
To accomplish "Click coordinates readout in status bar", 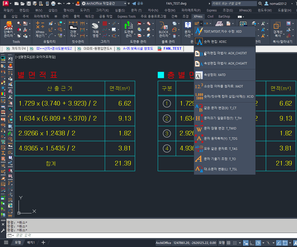I will [x=195, y=243].
